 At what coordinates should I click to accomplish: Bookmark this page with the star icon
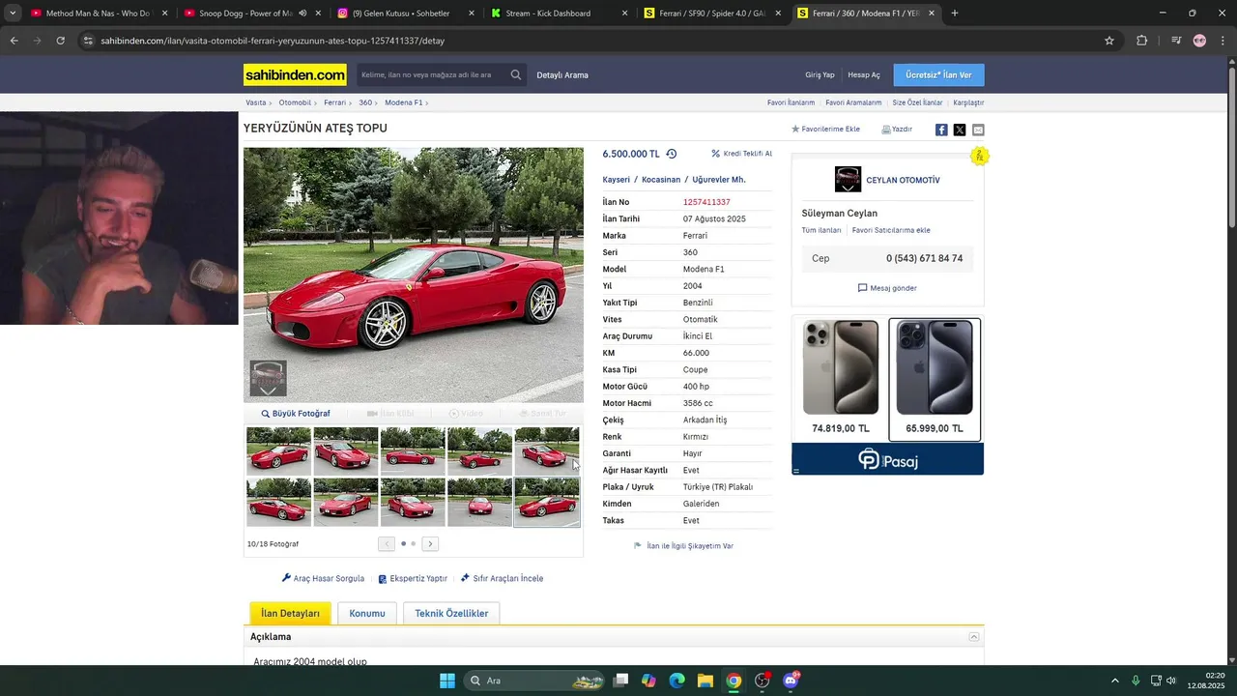1109,41
